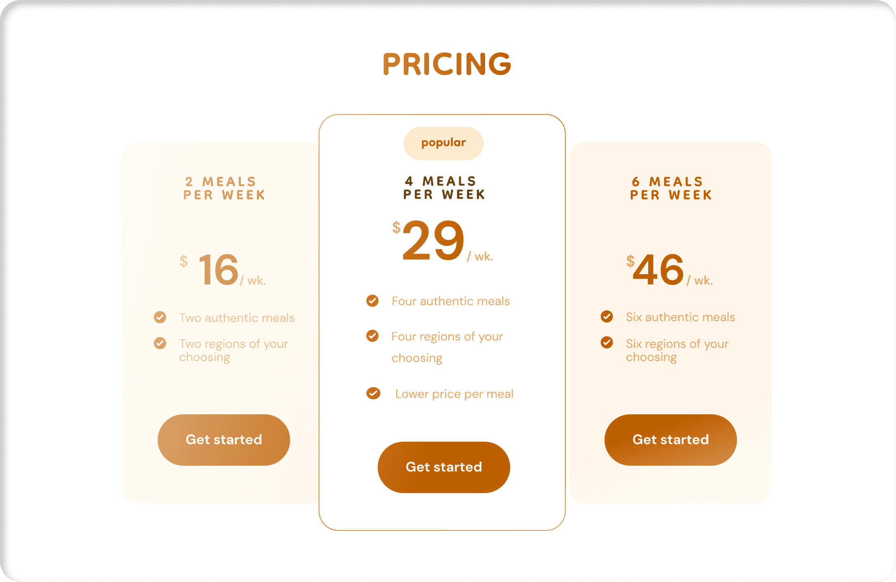Click the $16 per week price
Viewport: 896px width, 582px height.
click(x=223, y=270)
